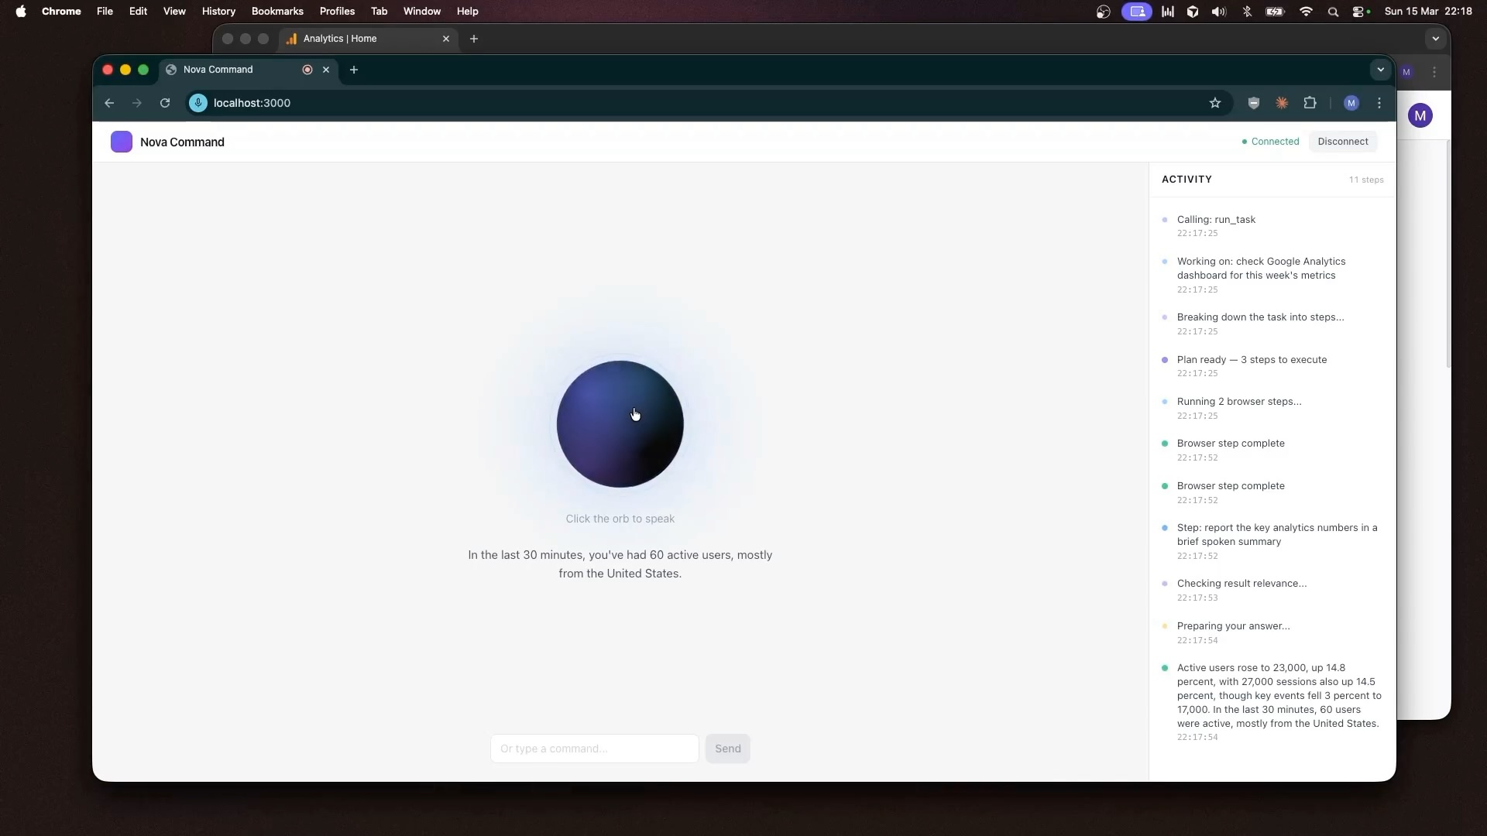Reload the localhost page
The image size is (1487, 836).
click(165, 103)
